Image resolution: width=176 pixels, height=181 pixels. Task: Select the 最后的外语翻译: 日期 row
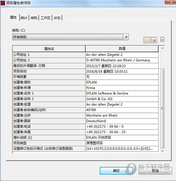(85, 66)
